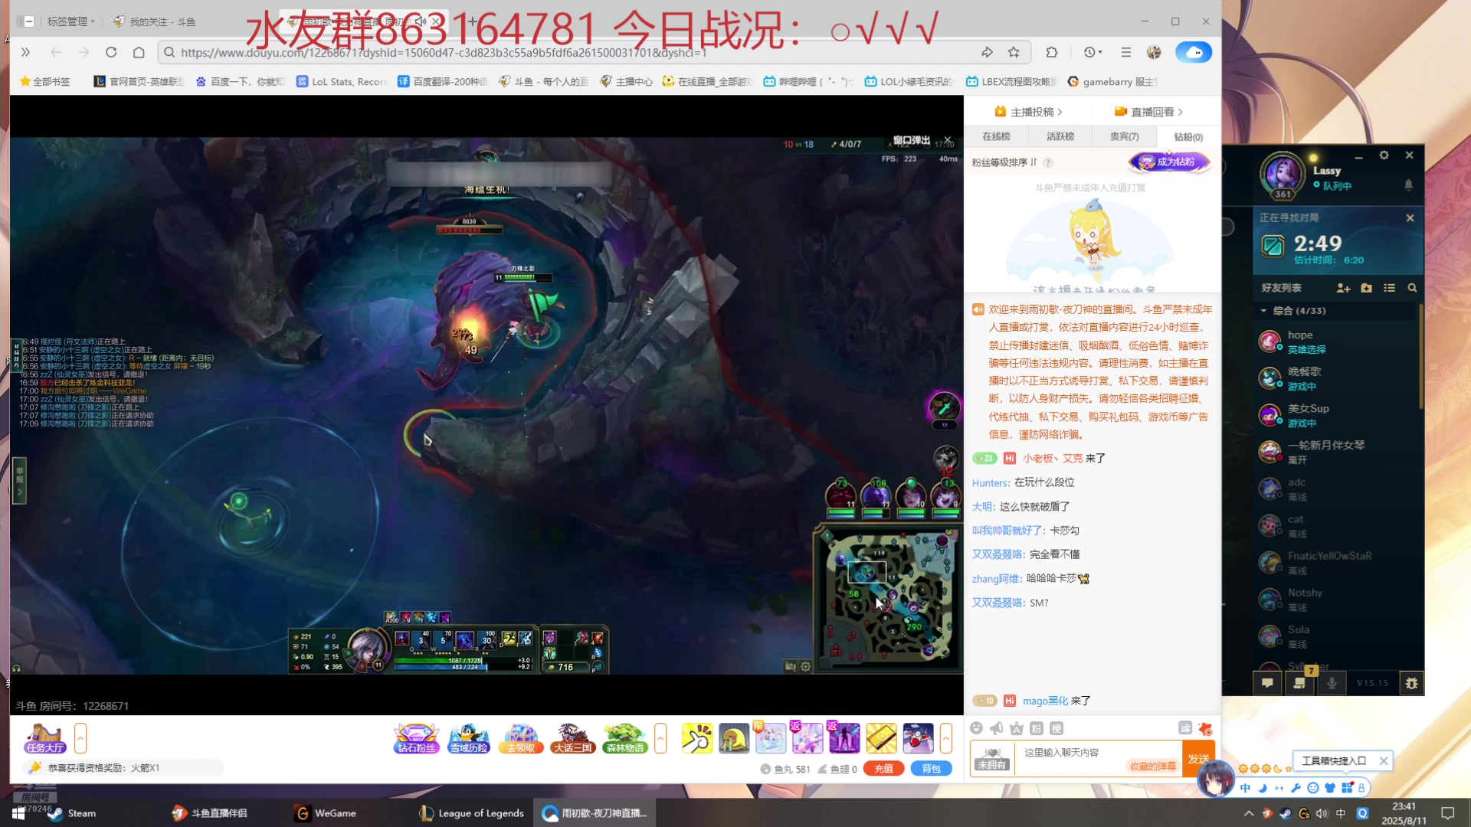Open the 任务大厅 task hall icon
This screenshot has height=827, width=1471.
click(44, 738)
